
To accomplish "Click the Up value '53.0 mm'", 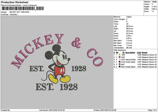I will tap(130, 31).
